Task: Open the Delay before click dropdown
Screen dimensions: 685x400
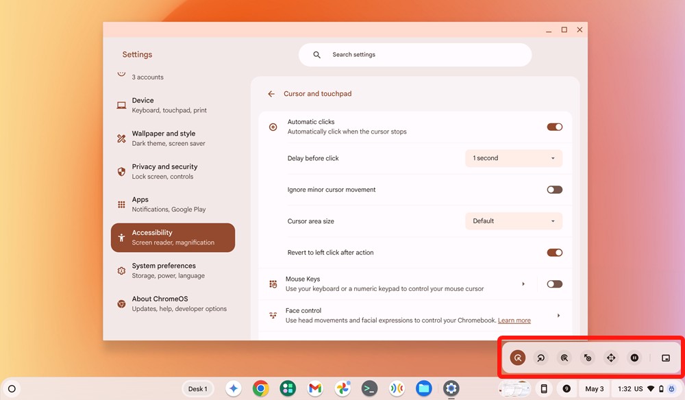Action: pos(513,158)
